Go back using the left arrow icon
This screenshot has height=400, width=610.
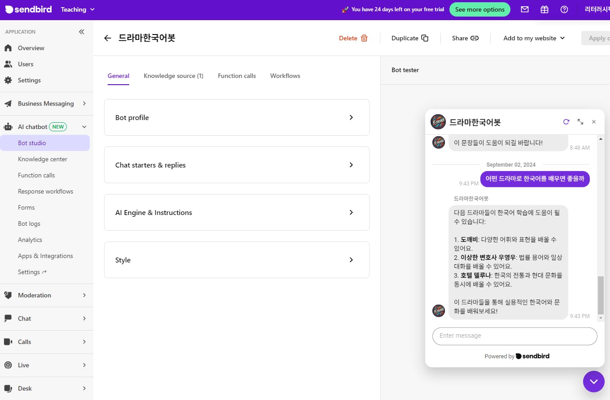click(108, 38)
